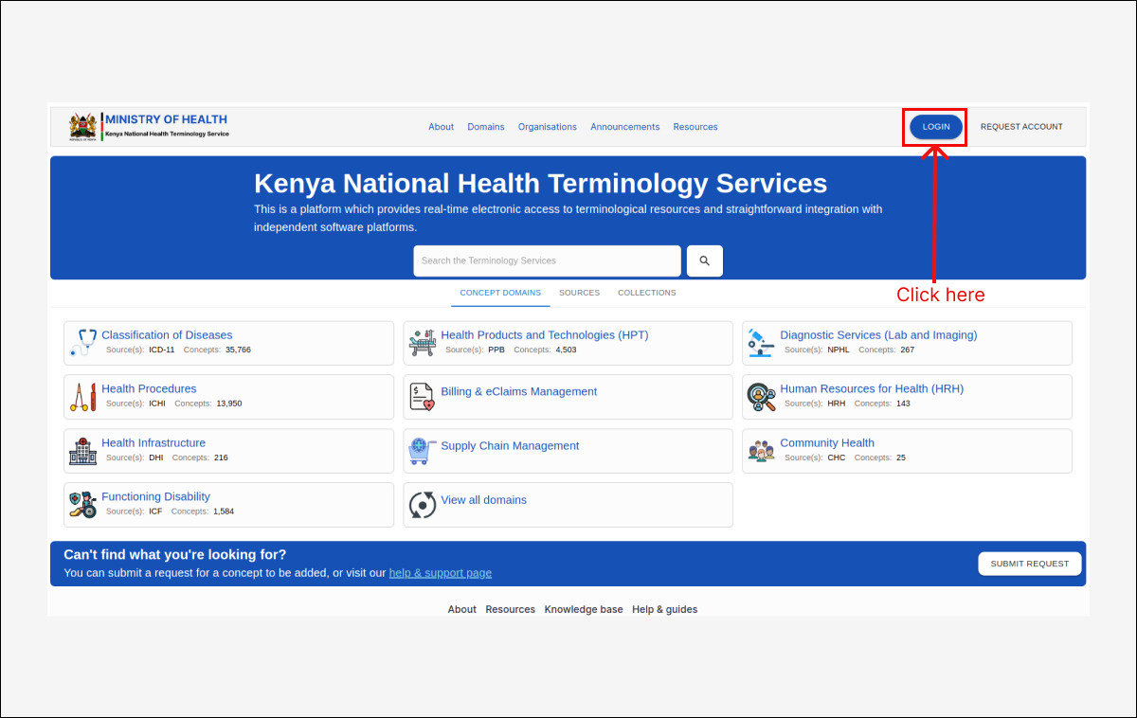The width and height of the screenshot is (1137, 718).
Task: Click the Submit Request button
Action: coord(1030,564)
